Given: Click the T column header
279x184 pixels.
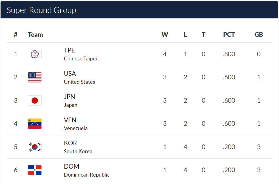Looking at the screenshot, I should (x=203, y=35).
